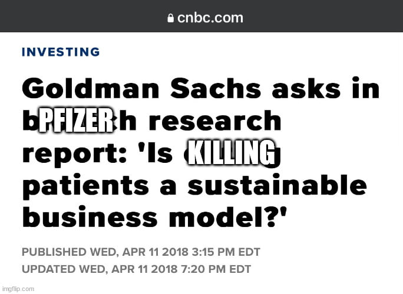Image resolution: width=403 pixels, height=294 pixels.
Task: Click the padlock icon beside cnbc.com
Action: 170,18
